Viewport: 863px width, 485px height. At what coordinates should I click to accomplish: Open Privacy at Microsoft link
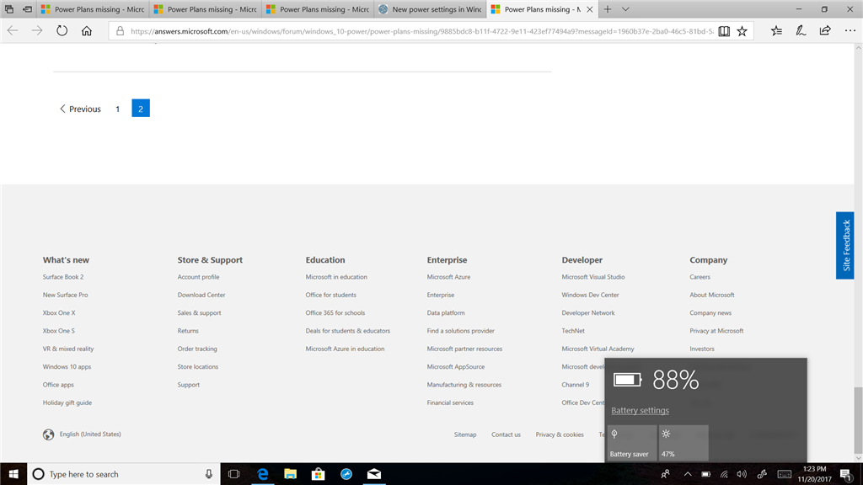716,331
